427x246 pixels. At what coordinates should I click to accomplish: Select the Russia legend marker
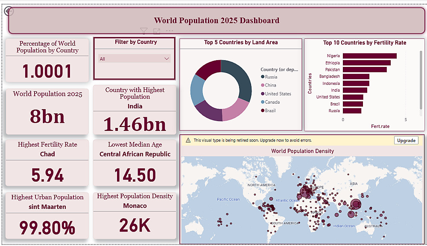[263, 77]
